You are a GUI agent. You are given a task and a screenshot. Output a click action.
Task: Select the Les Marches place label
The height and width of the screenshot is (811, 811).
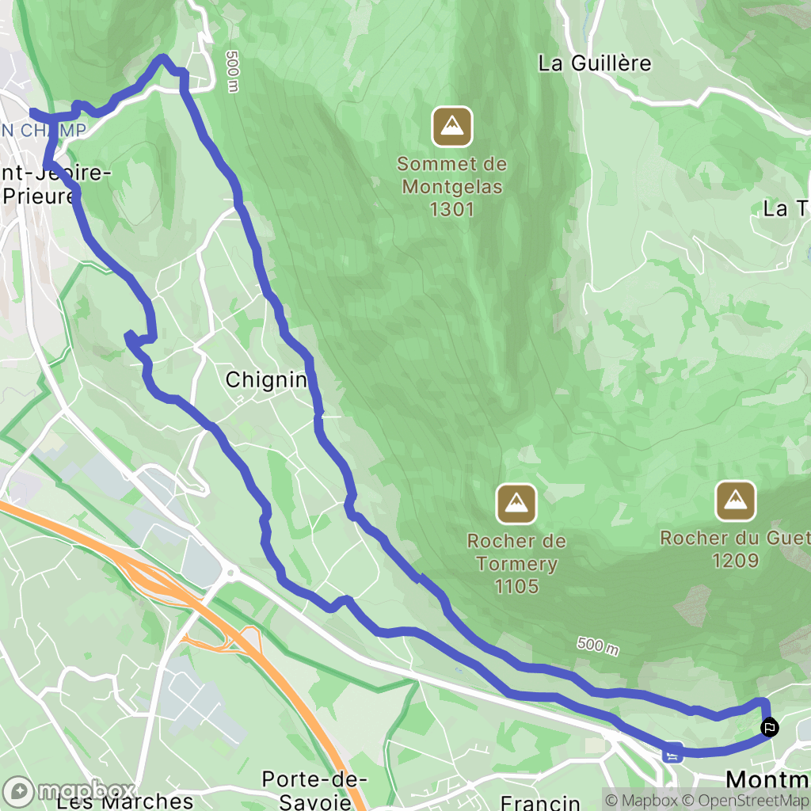pyautogui.click(x=124, y=801)
